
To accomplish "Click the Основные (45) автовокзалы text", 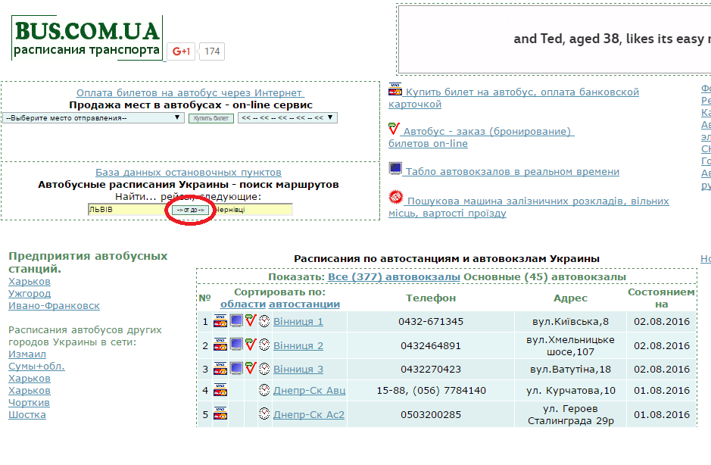I will 544,276.
